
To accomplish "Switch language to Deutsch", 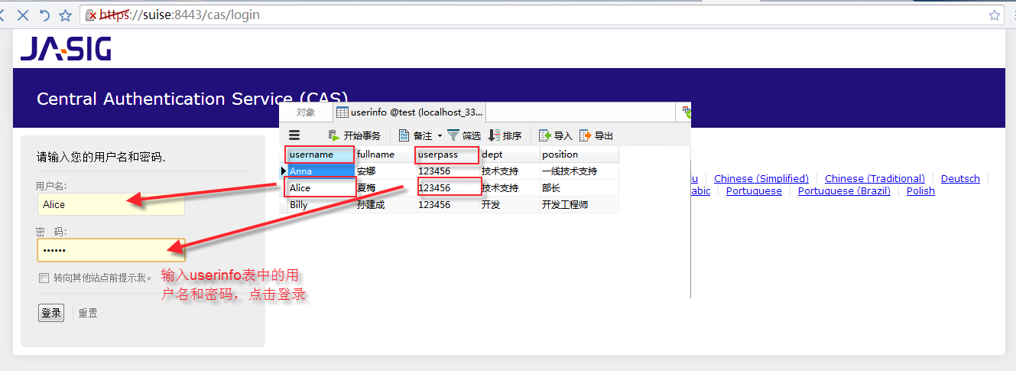I will [960, 178].
